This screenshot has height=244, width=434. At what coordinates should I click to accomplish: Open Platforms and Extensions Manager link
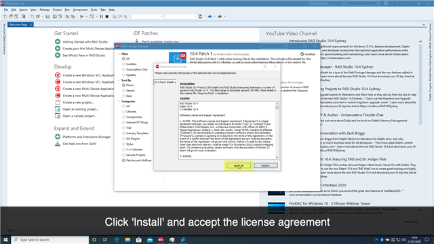87,137
